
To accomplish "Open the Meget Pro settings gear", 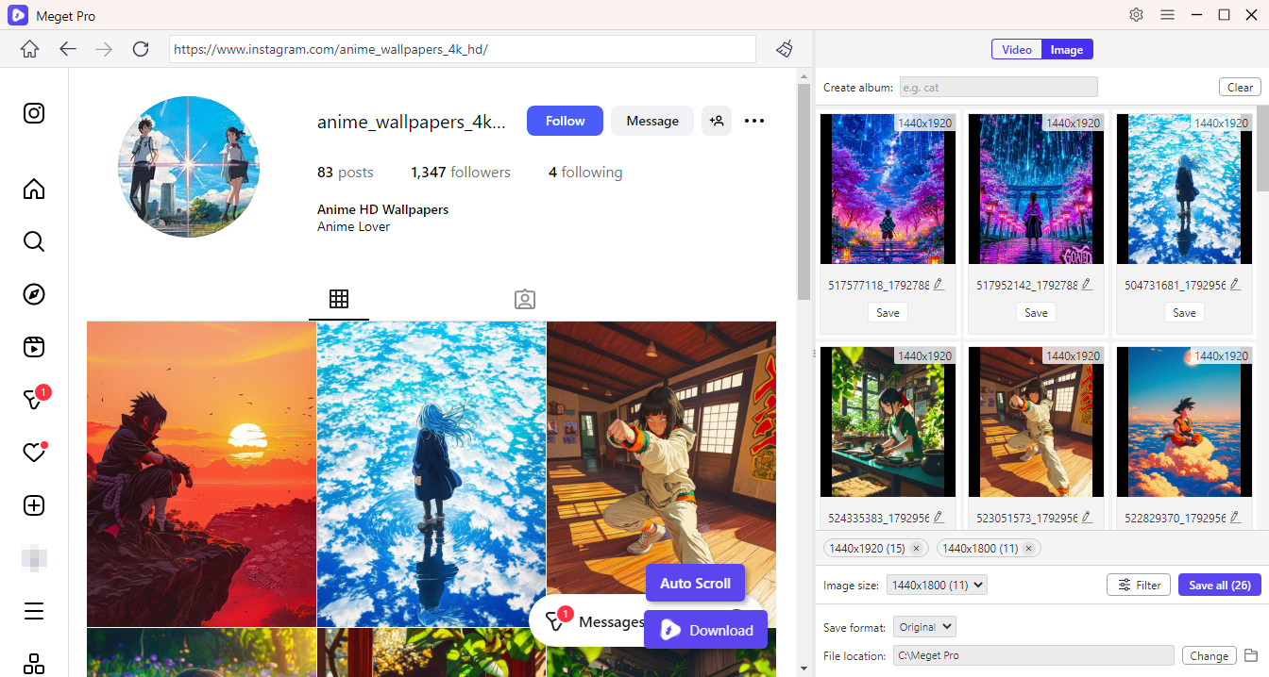I will (1136, 15).
